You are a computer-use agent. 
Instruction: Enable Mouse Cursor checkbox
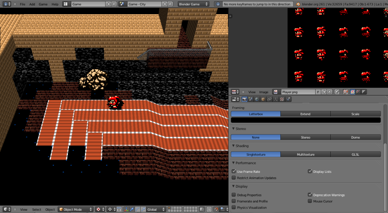[309, 201]
